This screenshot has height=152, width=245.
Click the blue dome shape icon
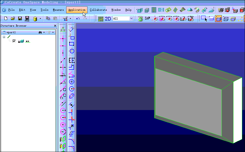click(190, 10)
